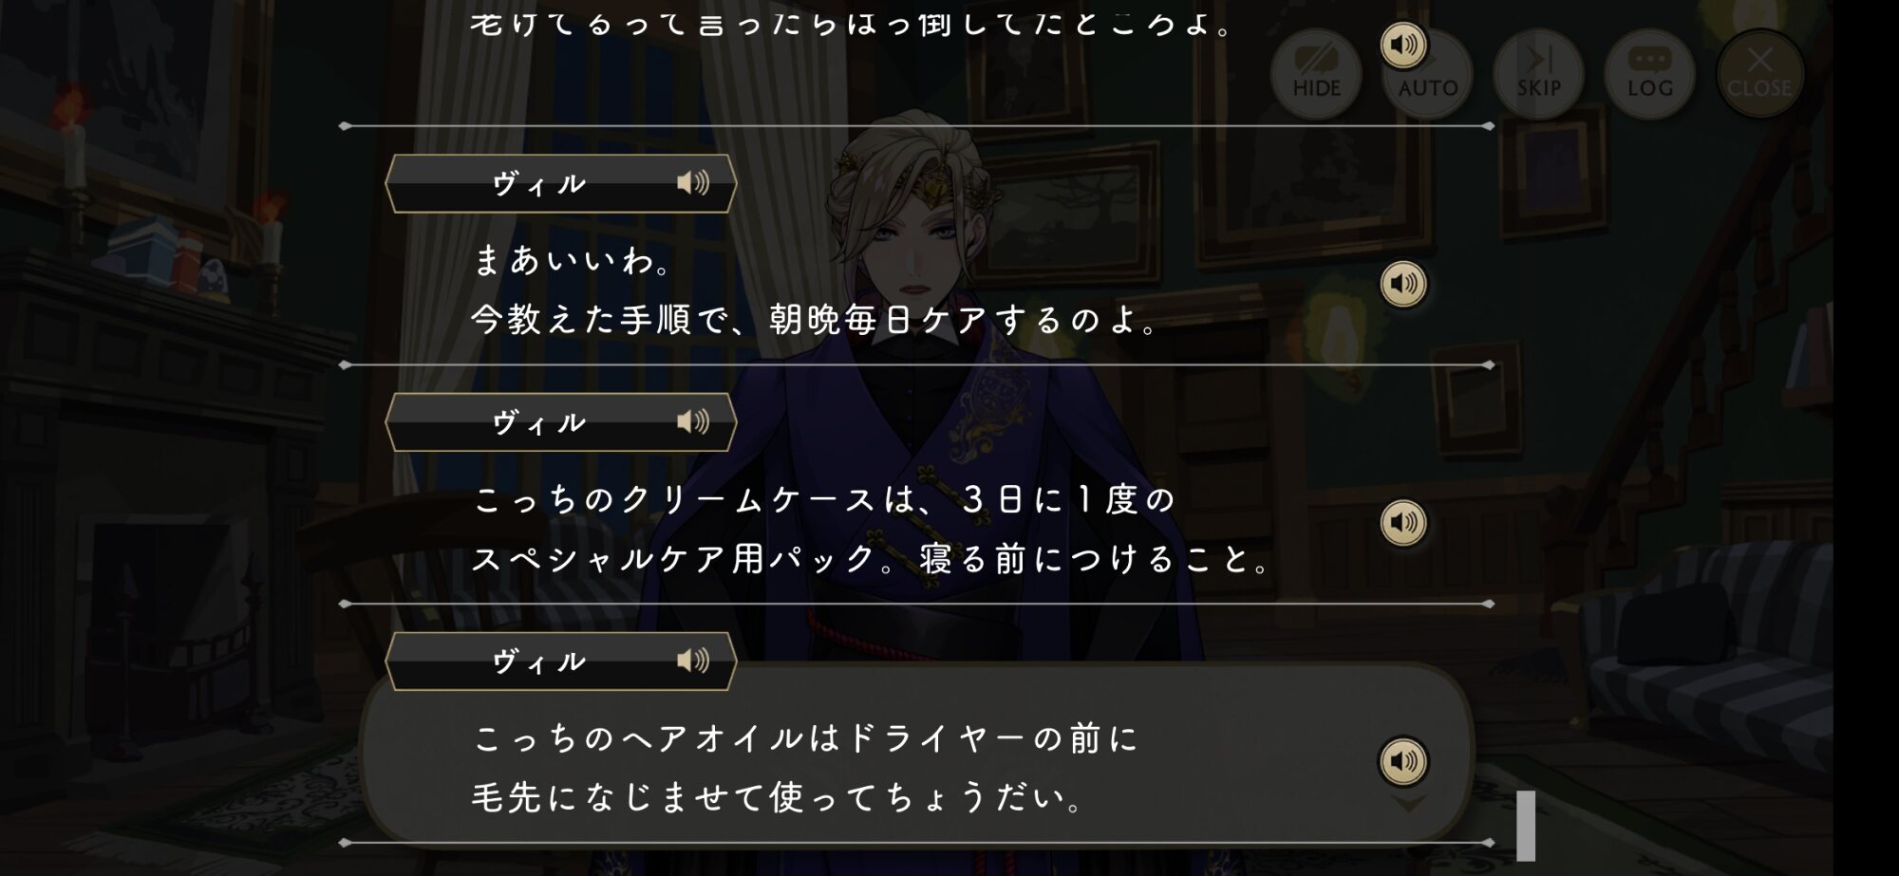This screenshot has height=876, width=1899.
Task: Close the log with CLOSE button
Action: 1759,73
